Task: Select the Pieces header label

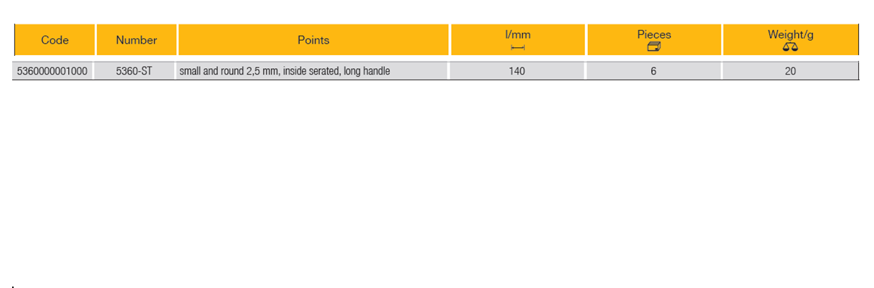Action: (654, 34)
